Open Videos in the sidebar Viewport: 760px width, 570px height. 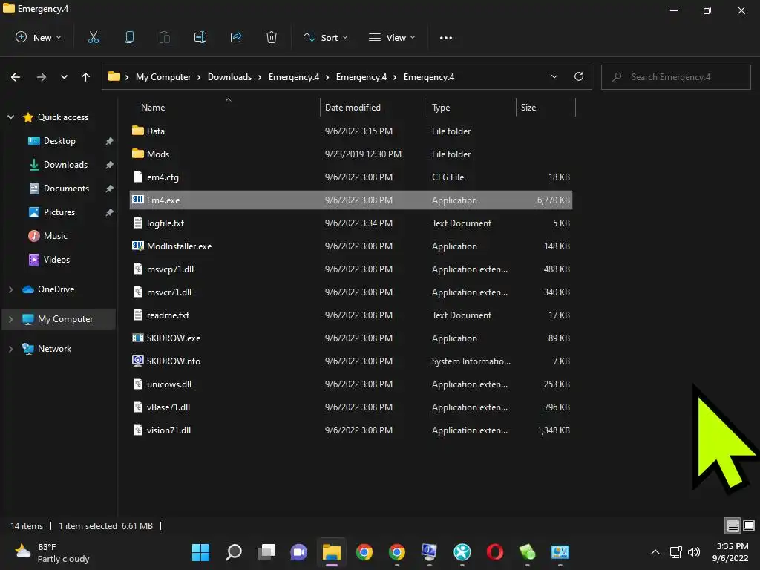coord(56,260)
